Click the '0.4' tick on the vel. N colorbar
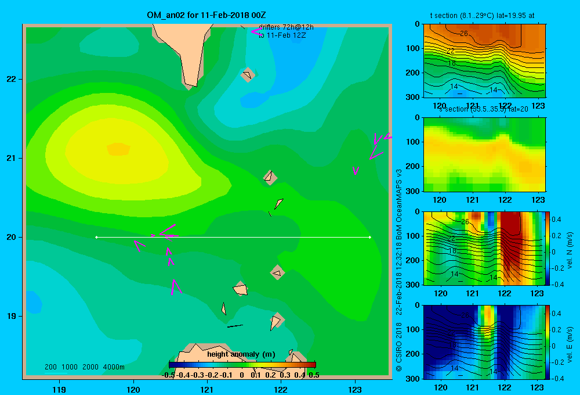The image size is (580, 395). [x=556, y=220]
